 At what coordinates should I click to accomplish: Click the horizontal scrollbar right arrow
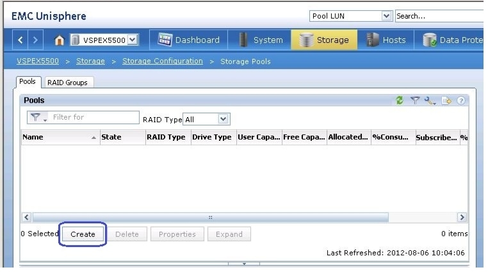[462, 217]
